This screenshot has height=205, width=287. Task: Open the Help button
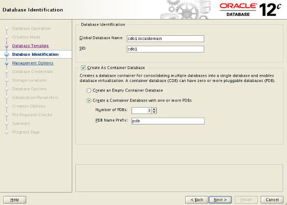click(15, 200)
